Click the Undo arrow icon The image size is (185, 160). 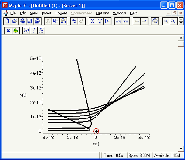click(x=74, y=21)
